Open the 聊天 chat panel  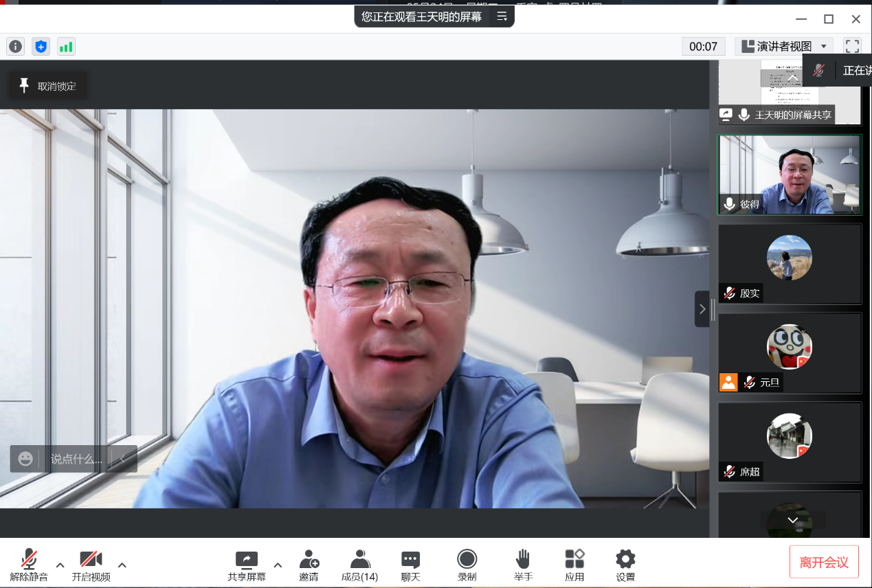(410, 565)
